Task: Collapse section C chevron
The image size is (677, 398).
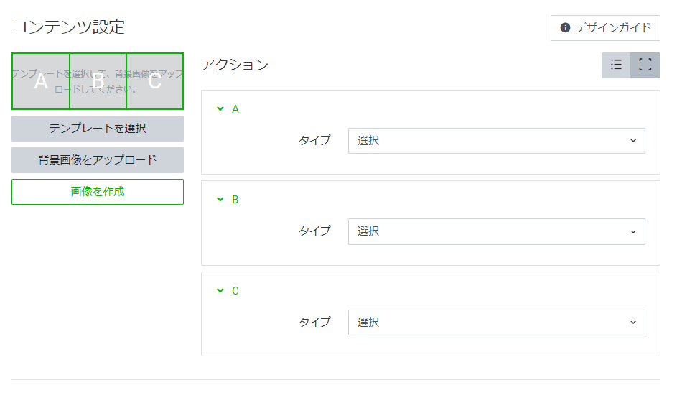Action: pos(220,290)
